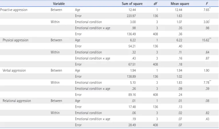Image resolution: width=219 pixels, height=129 pixels.
Task: Click the 'Mean square' column header
Action: (180, 4)
